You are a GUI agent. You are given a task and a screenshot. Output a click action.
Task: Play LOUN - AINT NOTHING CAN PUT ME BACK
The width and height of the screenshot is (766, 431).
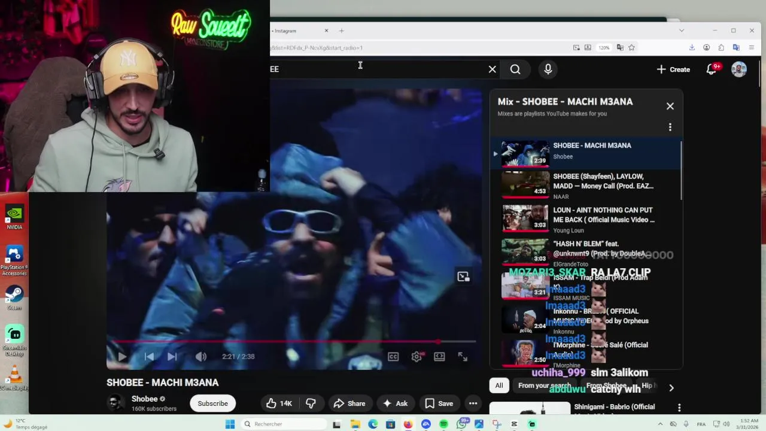[x=585, y=220]
